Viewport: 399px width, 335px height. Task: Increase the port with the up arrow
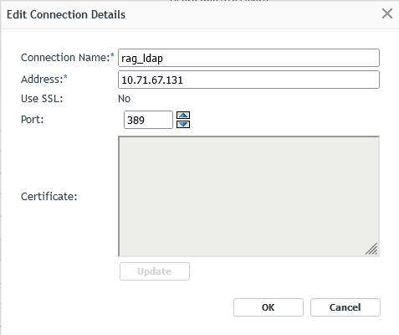coord(183,116)
